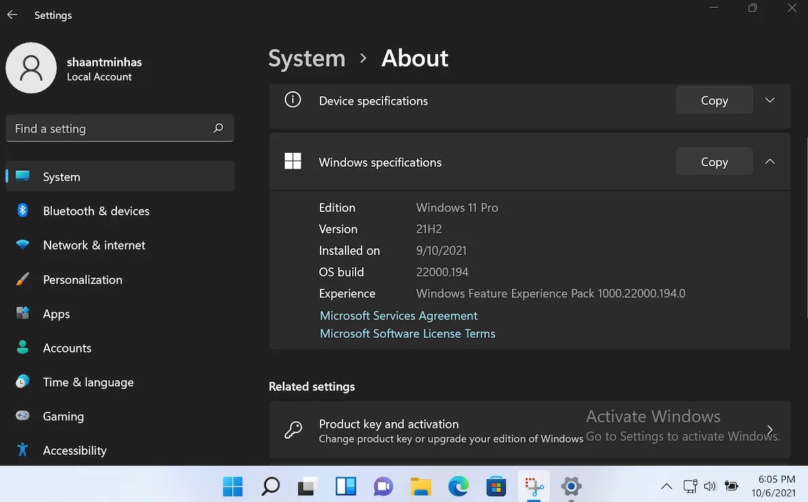
Task: Show hidden icons in the system tray
Action: pyautogui.click(x=666, y=486)
